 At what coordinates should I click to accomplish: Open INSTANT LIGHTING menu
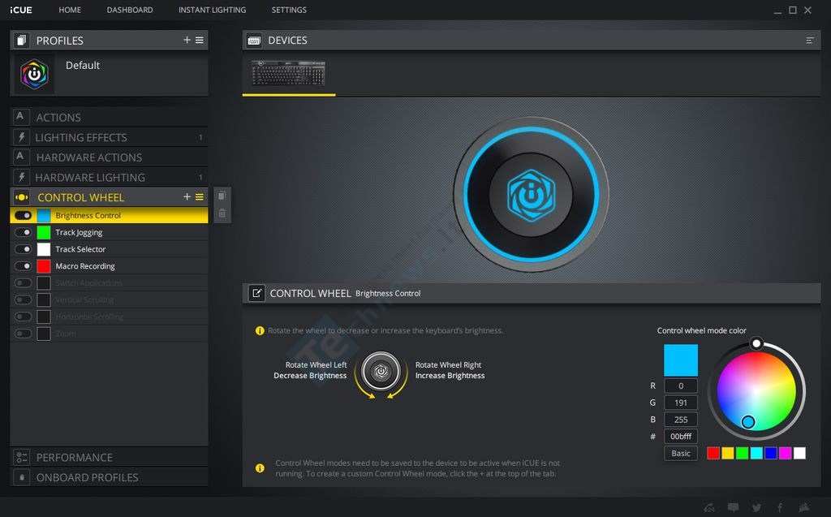(212, 10)
